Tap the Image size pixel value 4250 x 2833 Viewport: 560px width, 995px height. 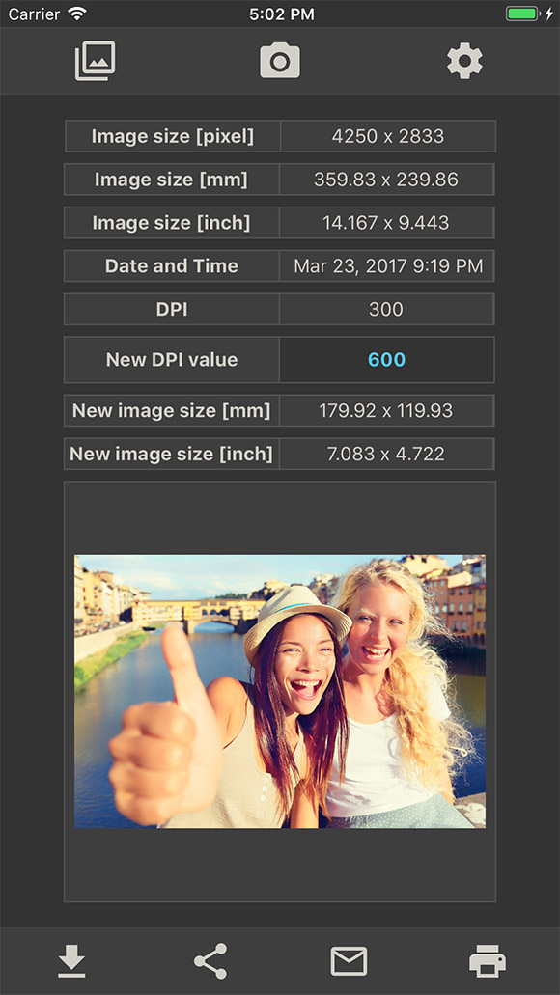(x=388, y=136)
